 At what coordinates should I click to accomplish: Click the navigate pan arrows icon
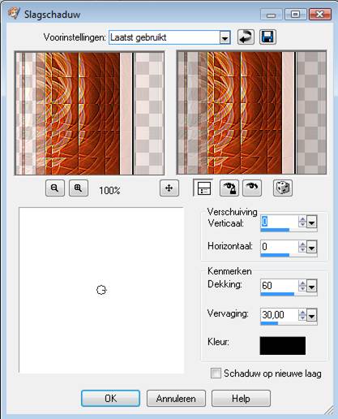tap(169, 188)
